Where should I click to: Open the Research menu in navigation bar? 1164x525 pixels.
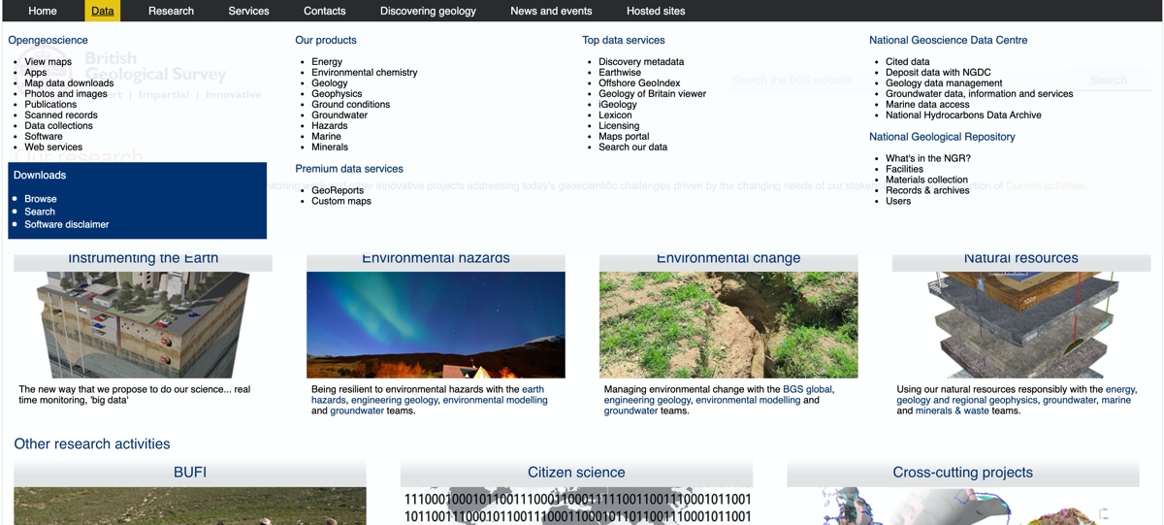pyautogui.click(x=171, y=11)
